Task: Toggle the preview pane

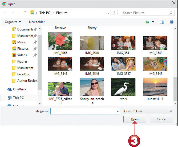Action: coord(162,22)
